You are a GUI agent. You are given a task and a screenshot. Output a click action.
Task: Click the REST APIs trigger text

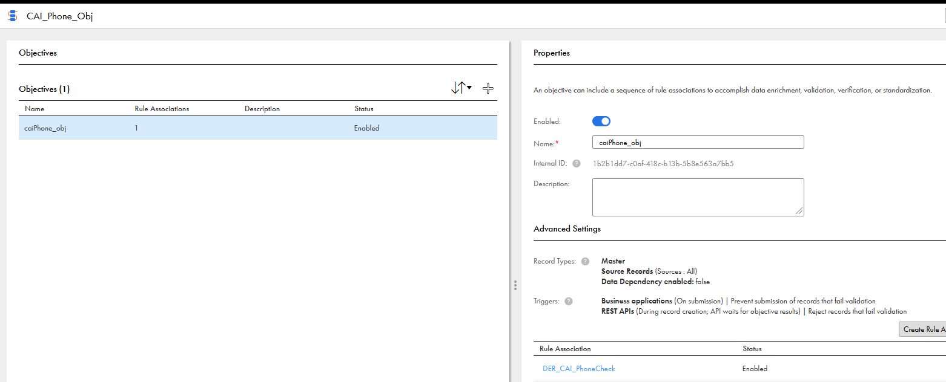click(618, 312)
